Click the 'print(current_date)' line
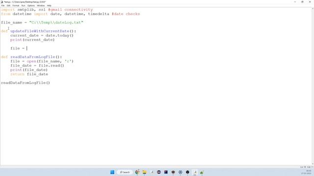The width and height of the screenshot is (314, 176). click(32, 40)
